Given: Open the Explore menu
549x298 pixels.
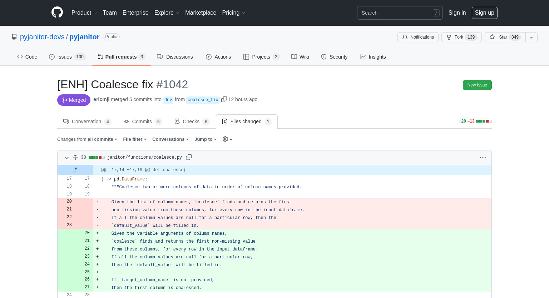Looking at the screenshot, I should pyautogui.click(x=167, y=13).
